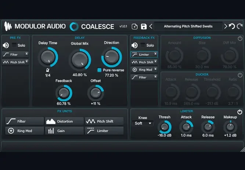This screenshot has height=170, width=245.
Task: Click the Diffusion Size knob
Action: click(202, 56)
